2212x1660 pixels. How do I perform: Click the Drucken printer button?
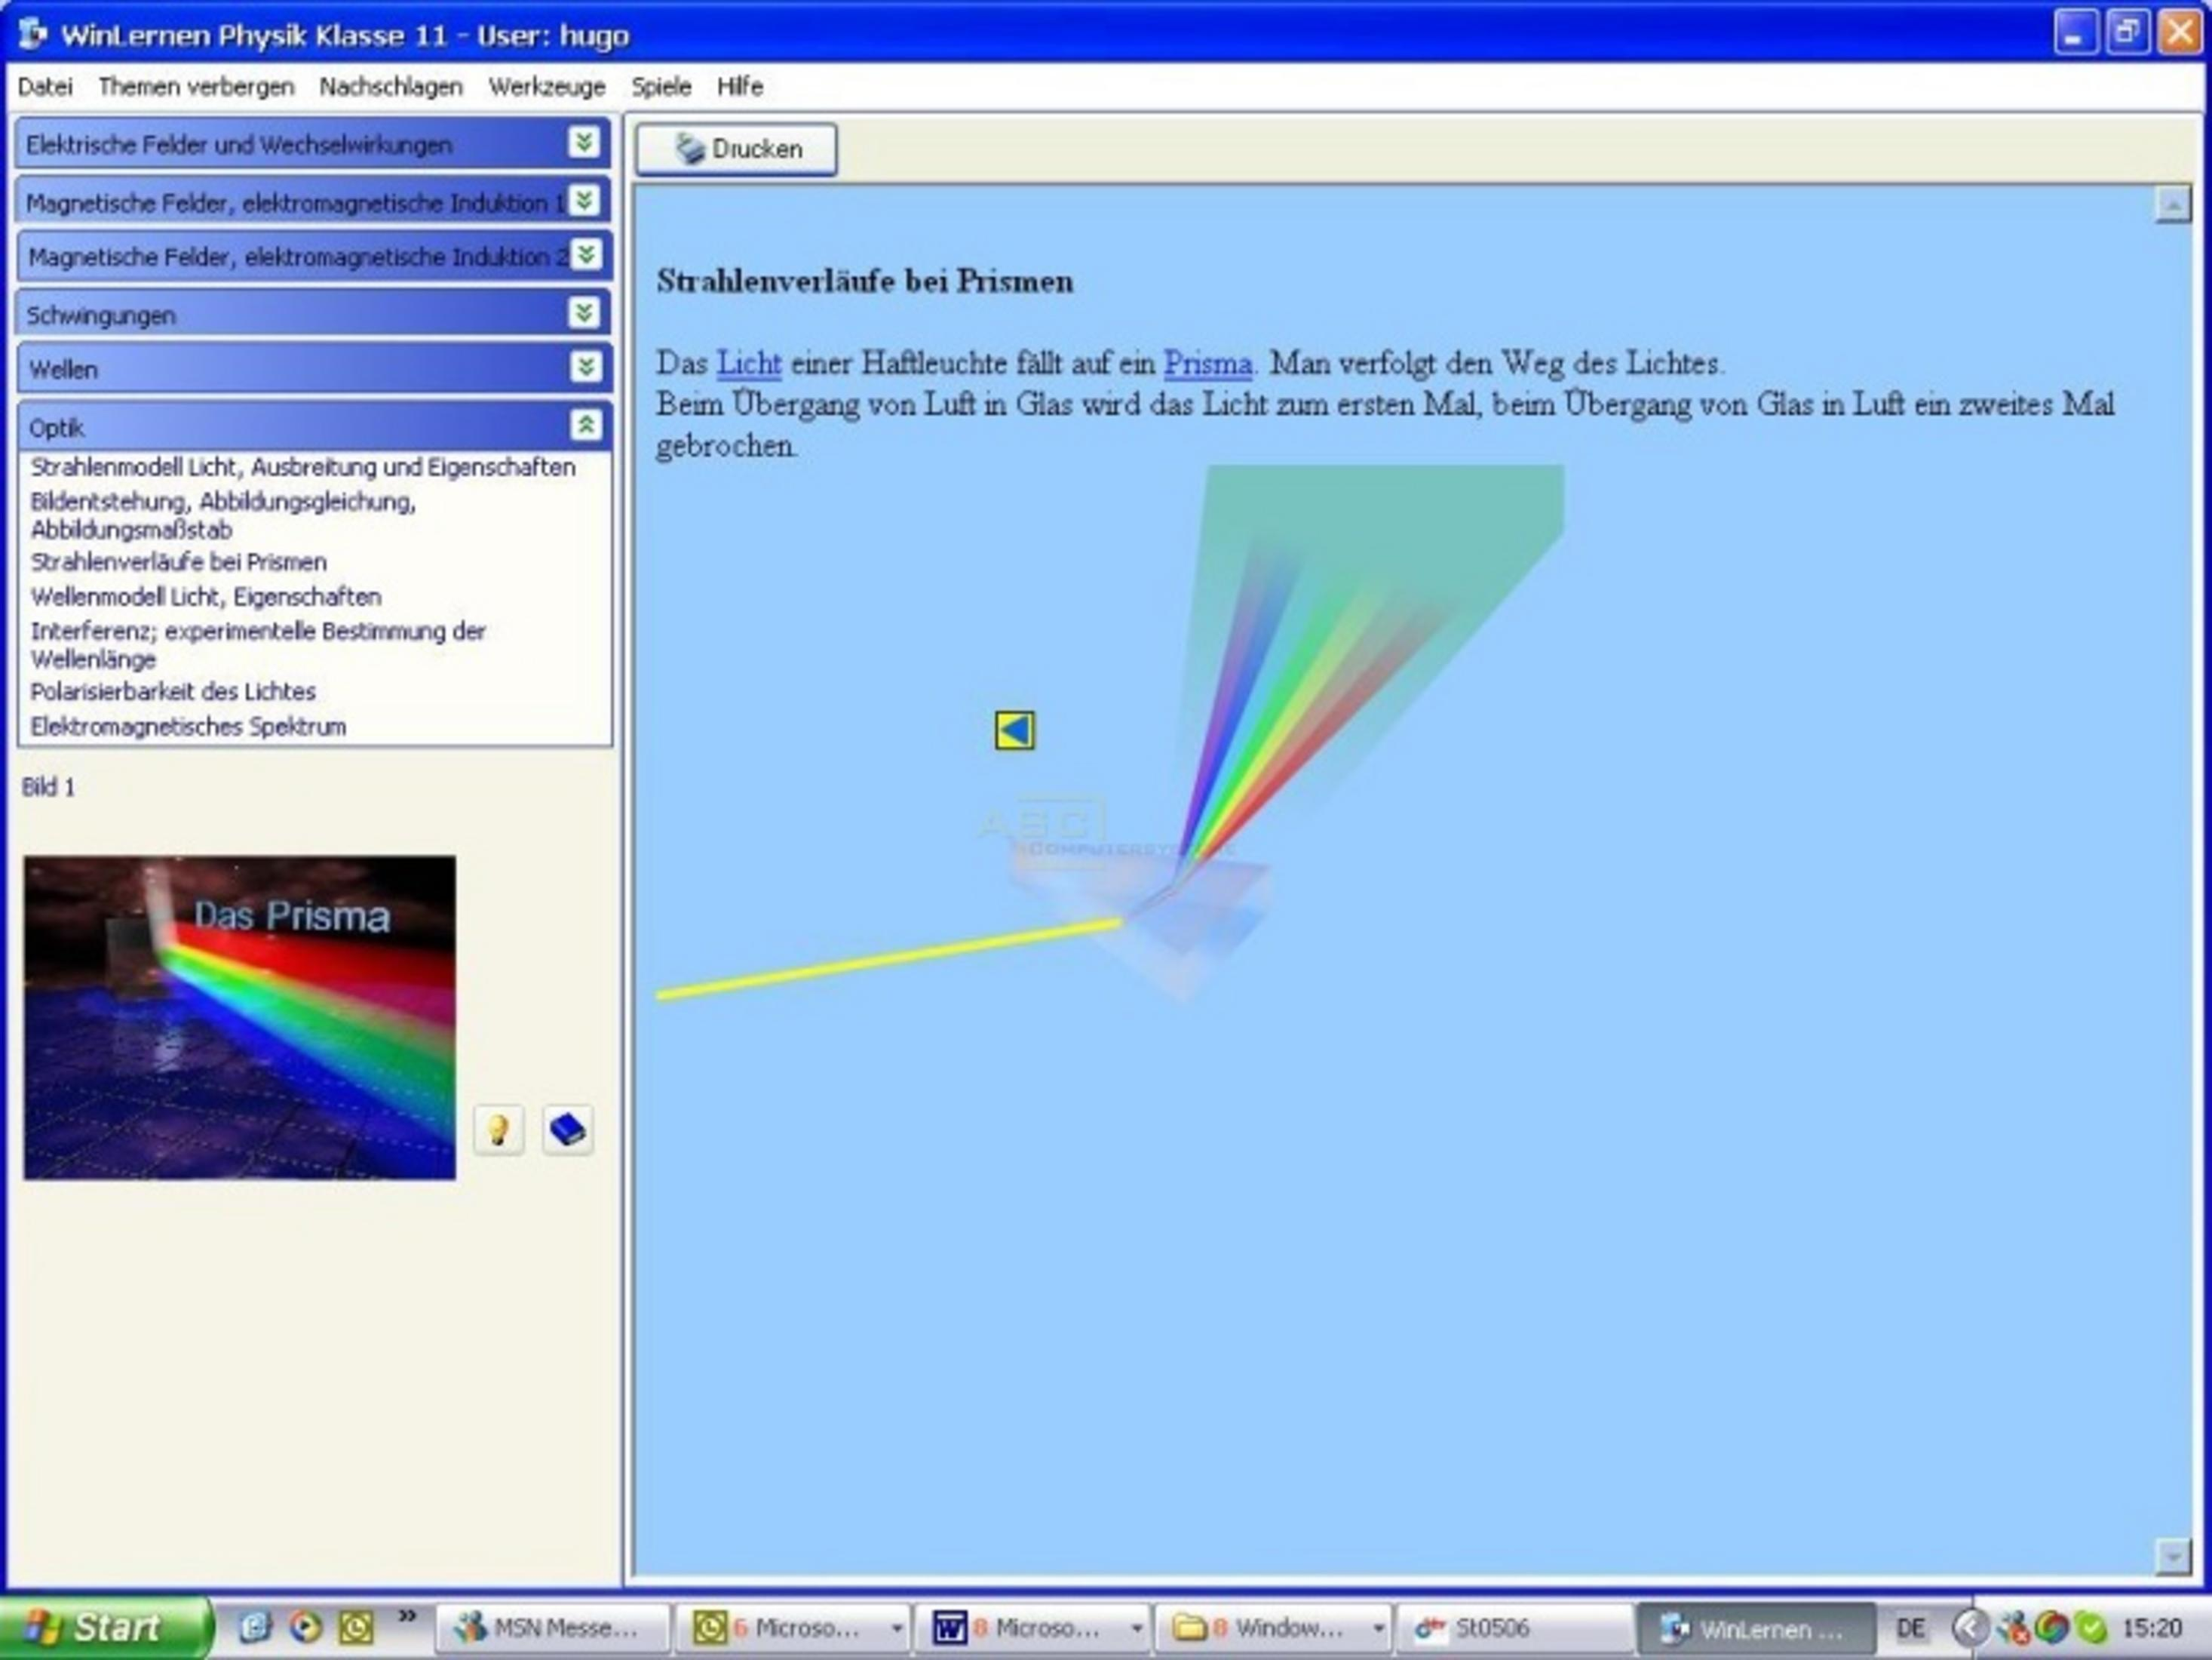point(737,149)
